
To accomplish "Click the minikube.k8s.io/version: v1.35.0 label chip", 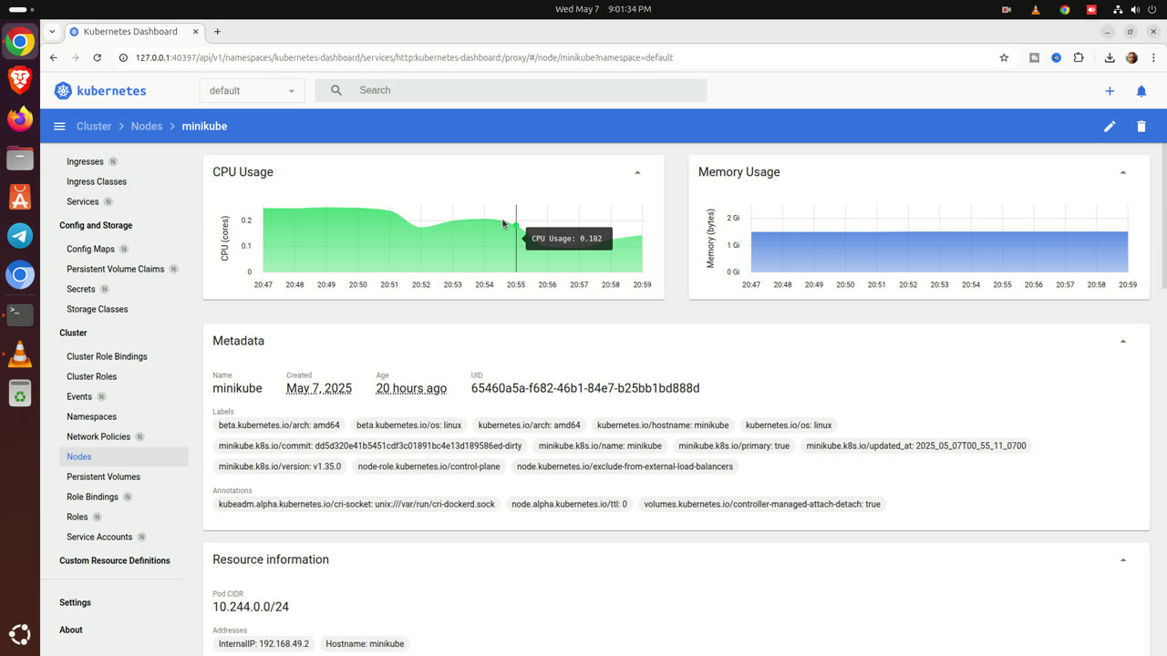I will [x=280, y=466].
